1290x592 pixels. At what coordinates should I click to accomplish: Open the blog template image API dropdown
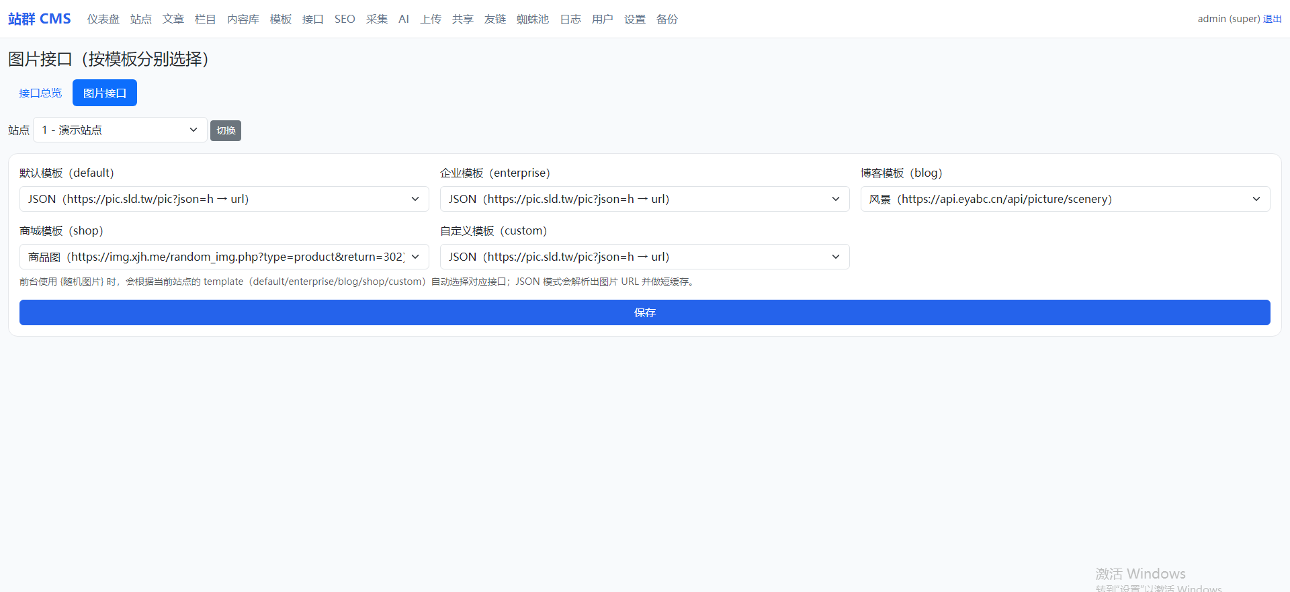point(1065,199)
